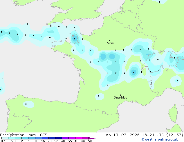
Task: Click the Paris city label
Action: (x=110, y=43)
